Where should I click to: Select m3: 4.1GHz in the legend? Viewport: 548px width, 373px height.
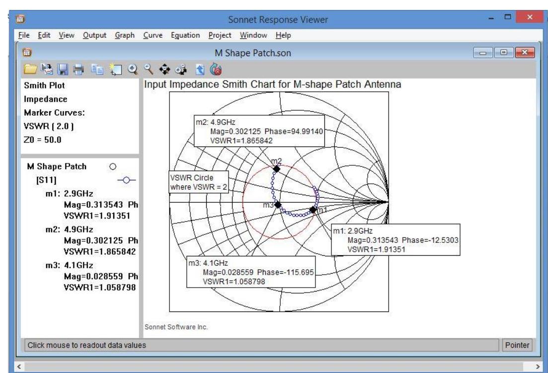point(69,265)
